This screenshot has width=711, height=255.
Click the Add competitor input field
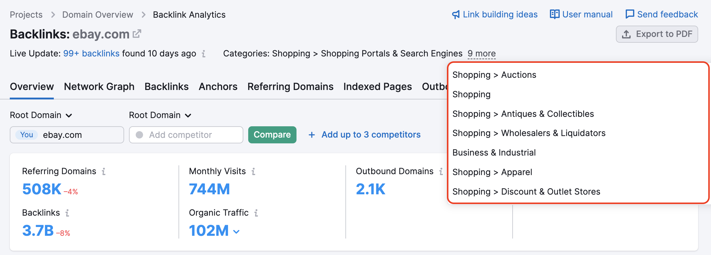click(x=186, y=135)
